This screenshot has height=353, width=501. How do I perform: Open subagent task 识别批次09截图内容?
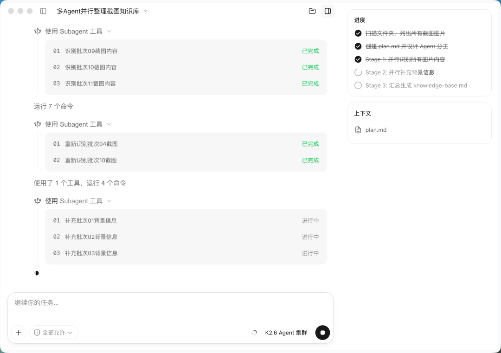pyautogui.click(x=186, y=51)
